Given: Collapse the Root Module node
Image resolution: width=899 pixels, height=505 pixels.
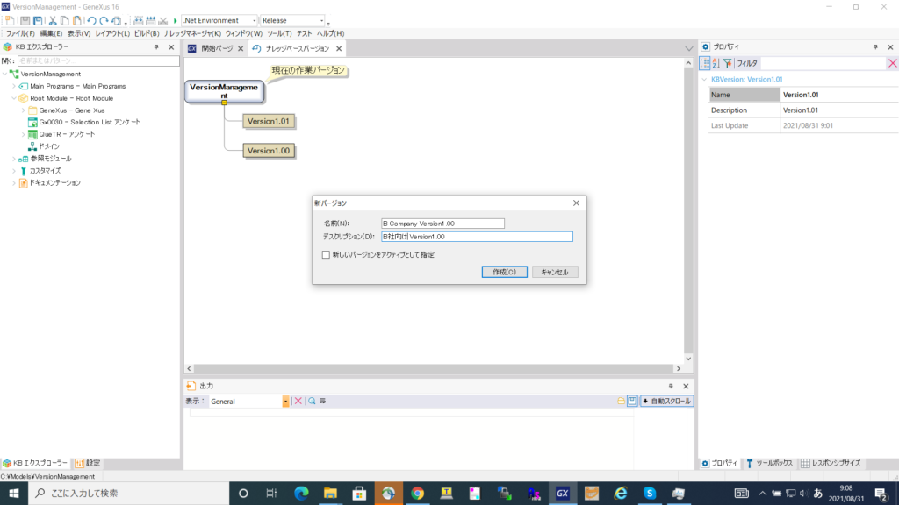Looking at the screenshot, I should [14, 98].
